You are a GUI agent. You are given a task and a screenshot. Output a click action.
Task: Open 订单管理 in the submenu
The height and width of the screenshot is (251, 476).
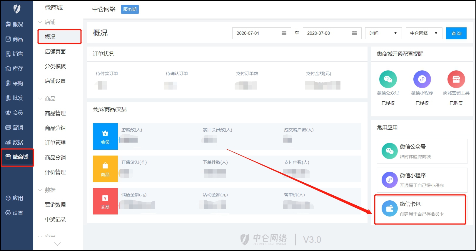[55, 143]
